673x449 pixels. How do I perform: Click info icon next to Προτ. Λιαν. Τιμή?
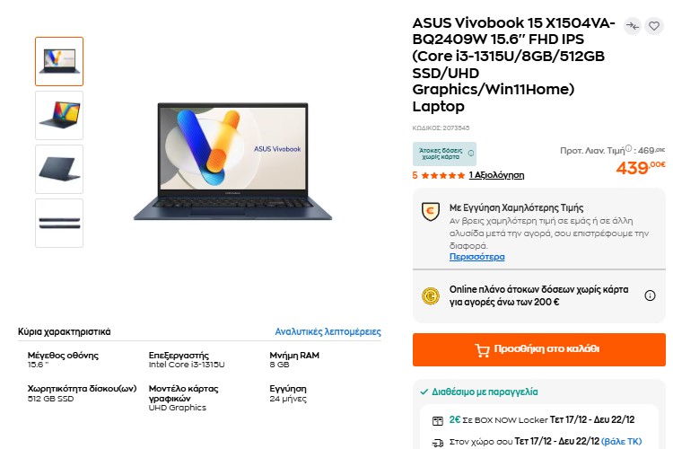tap(628, 150)
